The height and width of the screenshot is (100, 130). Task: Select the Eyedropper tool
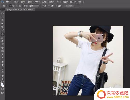coord(2,31)
